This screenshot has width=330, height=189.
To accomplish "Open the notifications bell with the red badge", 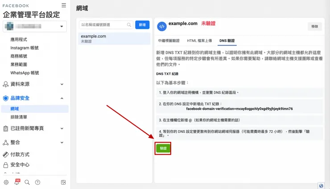I will click(17, 182).
